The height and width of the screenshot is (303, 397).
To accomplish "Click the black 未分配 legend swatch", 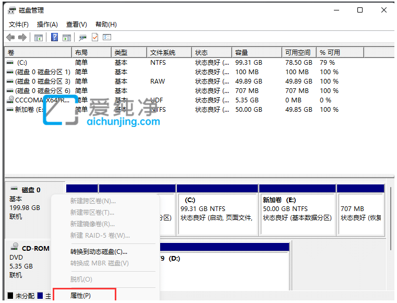I will coord(10,296).
